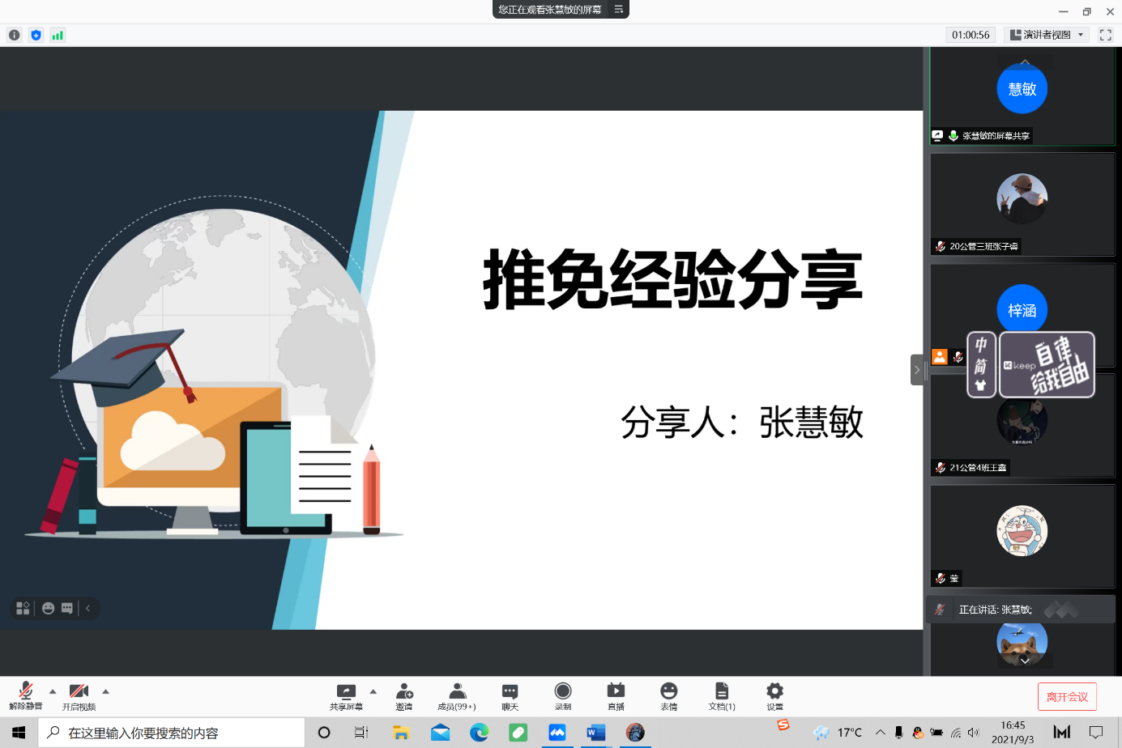This screenshot has height=748, width=1122.
Task: Check network quality via the signal bars icon
Action: (58, 36)
